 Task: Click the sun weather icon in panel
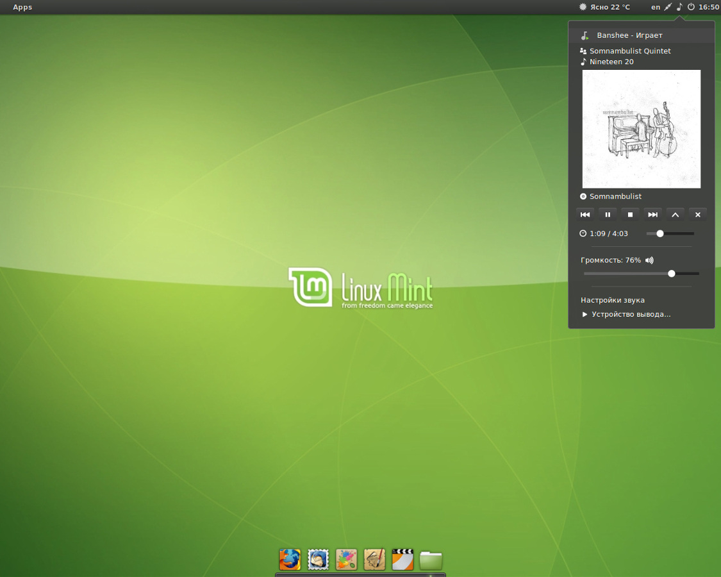[x=583, y=7]
